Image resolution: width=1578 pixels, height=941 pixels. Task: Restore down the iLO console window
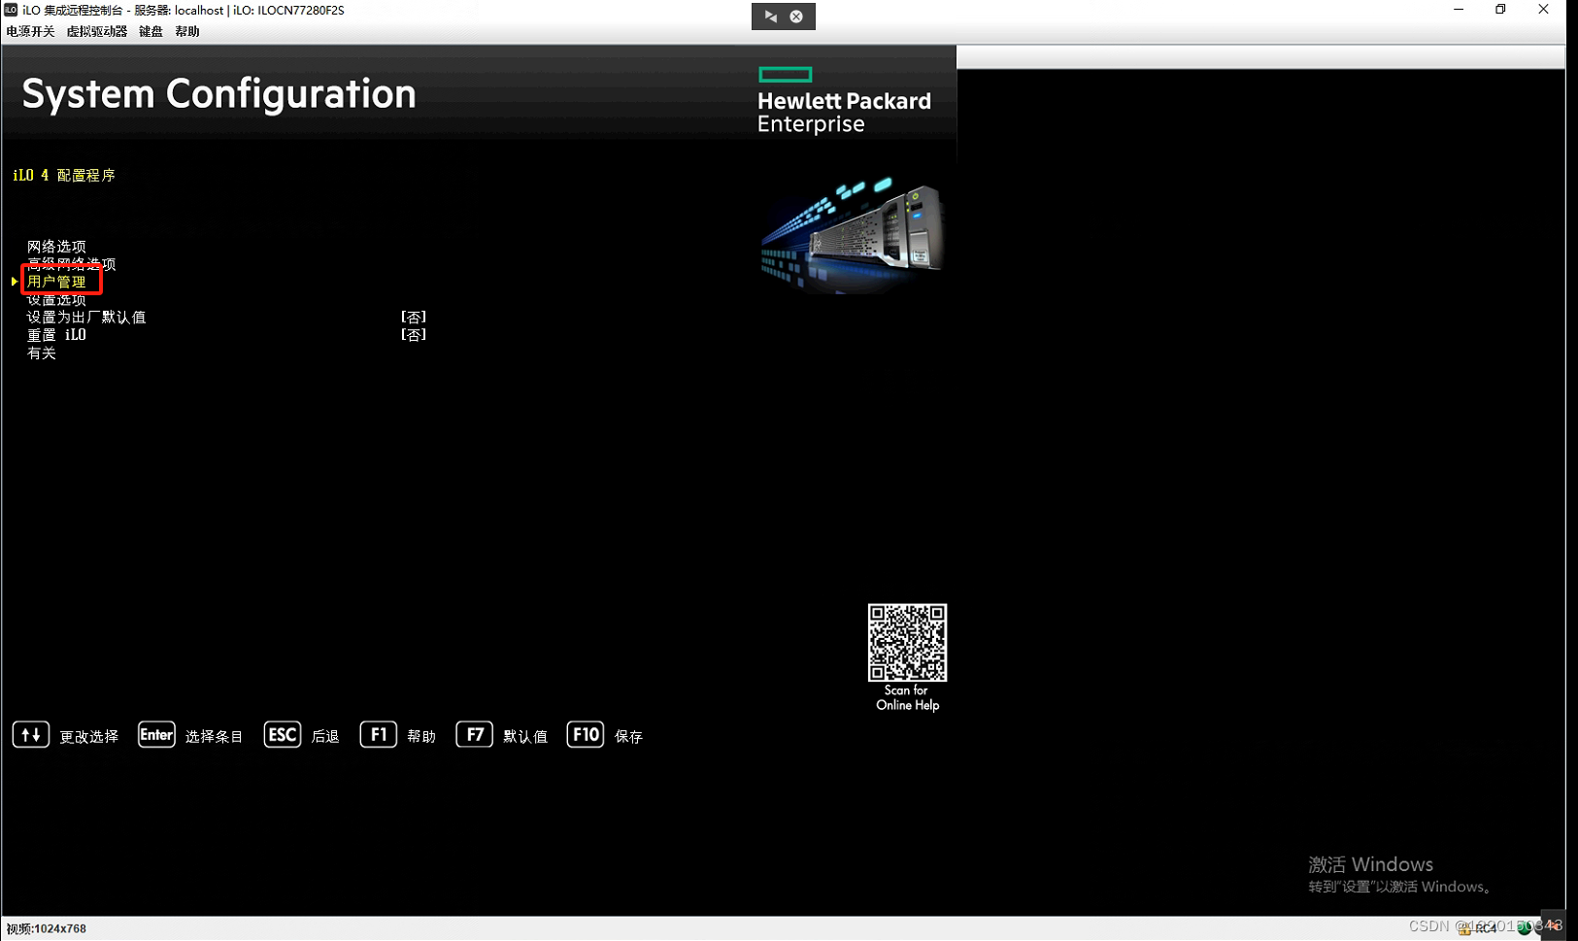(x=1501, y=10)
